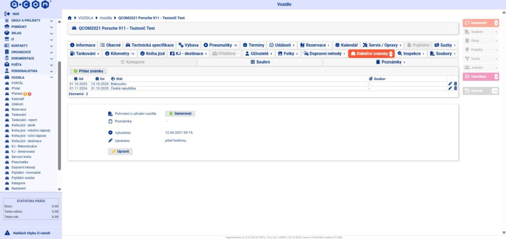The image size is (506, 239).
Task: Edit the Rakousko vignette row with pencil icon
Action: [450, 84]
